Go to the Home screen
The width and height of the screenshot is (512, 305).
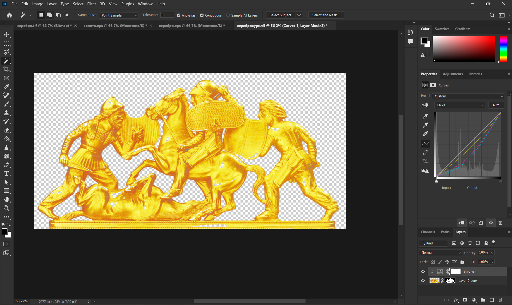pyautogui.click(x=9, y=15)
